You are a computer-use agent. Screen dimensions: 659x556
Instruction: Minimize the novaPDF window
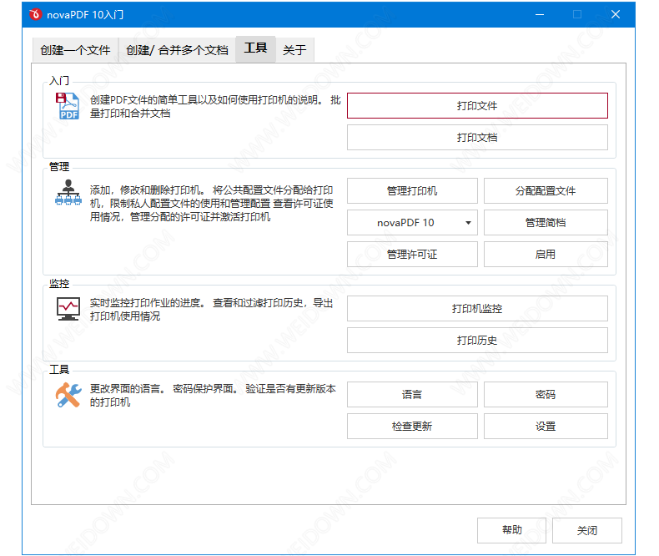click(x=540, y=14)
